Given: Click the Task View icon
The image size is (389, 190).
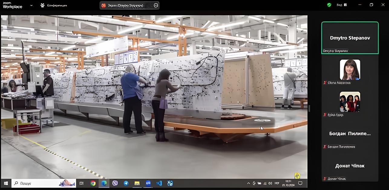Looking at the screenshot, I should click(x=81, y=183).
